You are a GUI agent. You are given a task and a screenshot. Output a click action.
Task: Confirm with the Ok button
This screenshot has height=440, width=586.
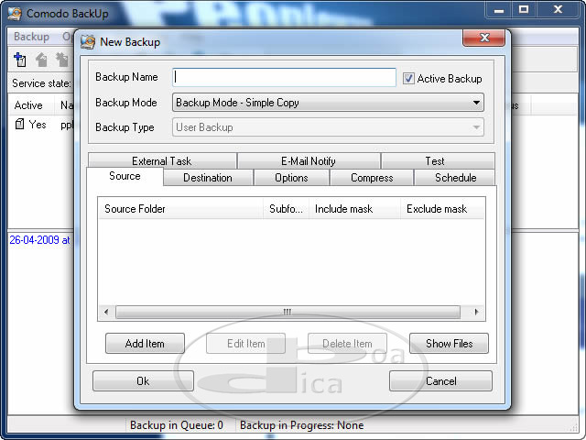point(143,380)
